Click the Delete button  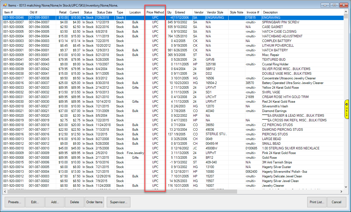(x=75, y=202)
